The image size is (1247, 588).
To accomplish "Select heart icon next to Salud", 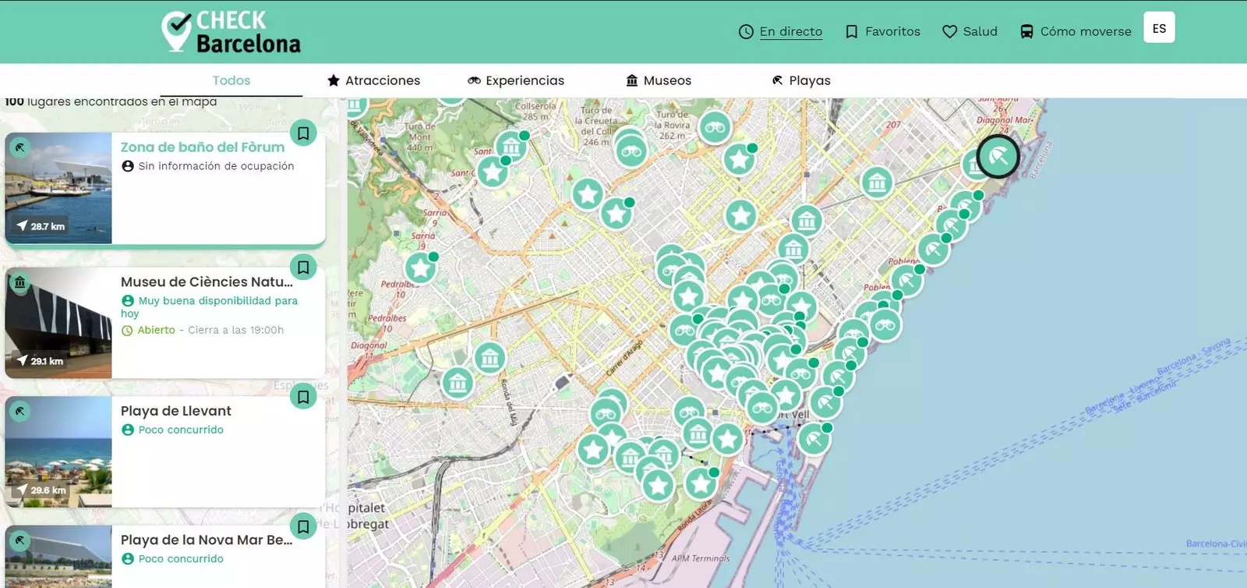I will 949,32.
